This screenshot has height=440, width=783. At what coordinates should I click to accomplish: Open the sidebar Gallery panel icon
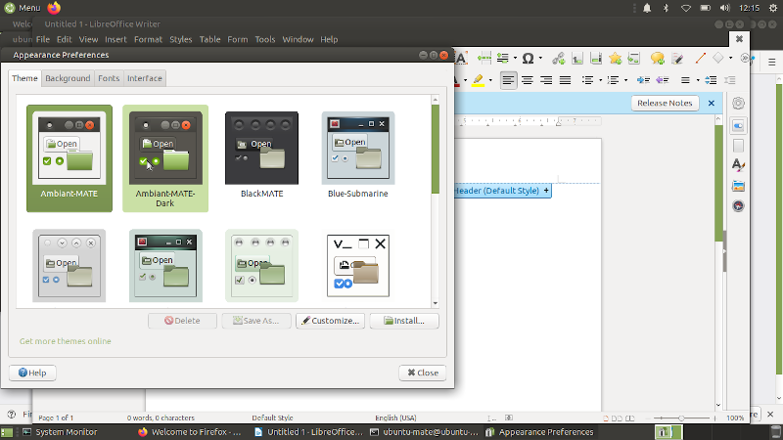coord(738,186)
